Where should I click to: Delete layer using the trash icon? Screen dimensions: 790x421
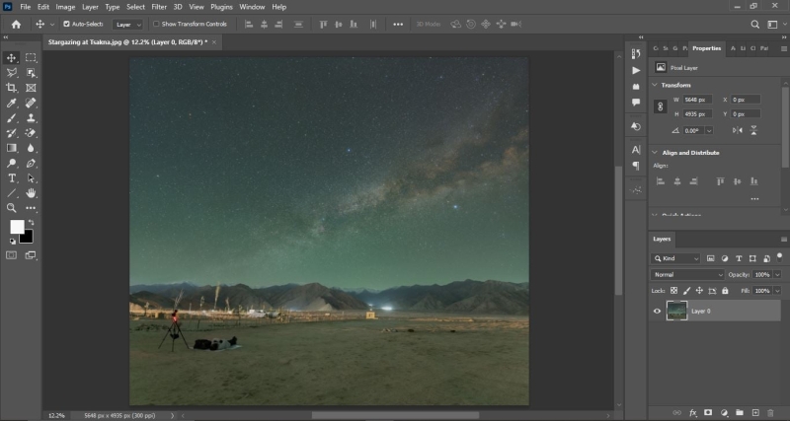(x=770, y=413)
